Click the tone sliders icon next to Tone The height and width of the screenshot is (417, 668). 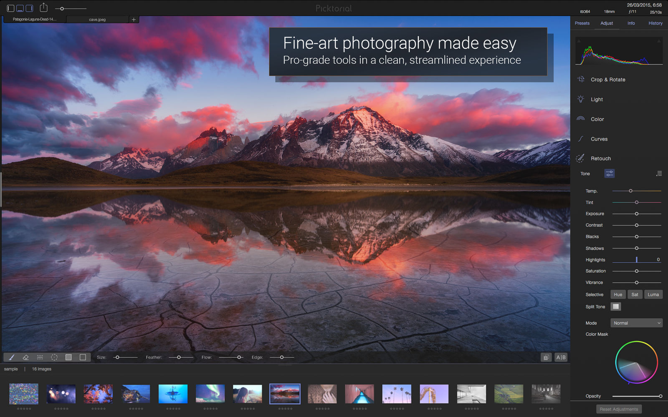click(x=610, y=173)
